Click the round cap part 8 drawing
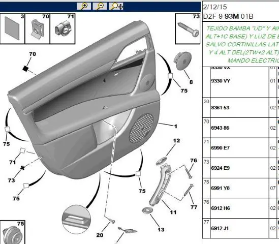This screenshot has width=279, height=244. (182, 60)
